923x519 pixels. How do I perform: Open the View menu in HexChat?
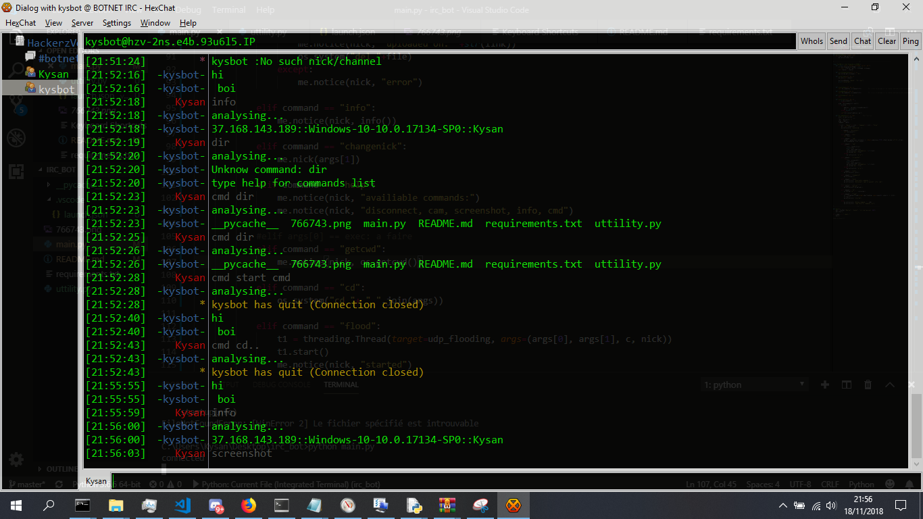(x=54, y=23)
